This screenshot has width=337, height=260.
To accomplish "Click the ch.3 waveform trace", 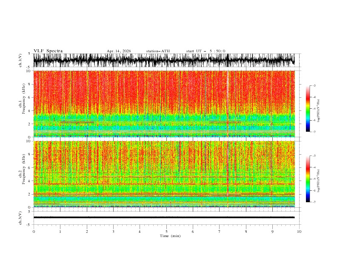I will 164,218.
